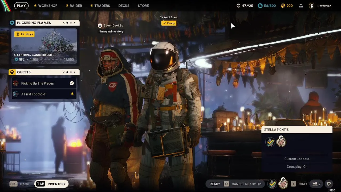
Task: Click CANCEL READY UP
Action: (x=246, y=184)
